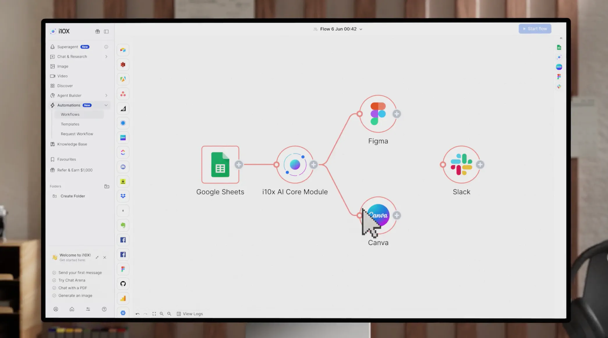Click the Superagent info icon
The width and height of the screenshot is (608, 338).
click(x=106, y=47)
